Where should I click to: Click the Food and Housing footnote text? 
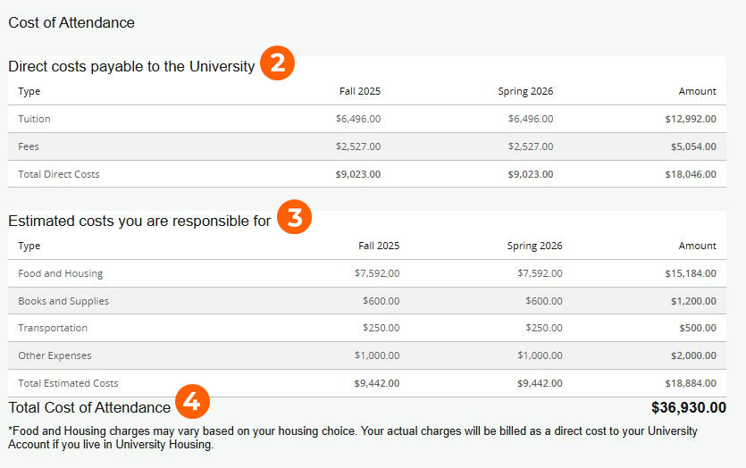pos(353,438)
